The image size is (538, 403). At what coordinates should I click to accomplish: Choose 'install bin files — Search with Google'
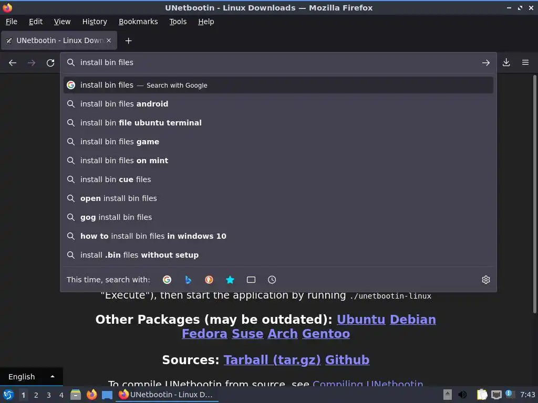coord(278,85)
